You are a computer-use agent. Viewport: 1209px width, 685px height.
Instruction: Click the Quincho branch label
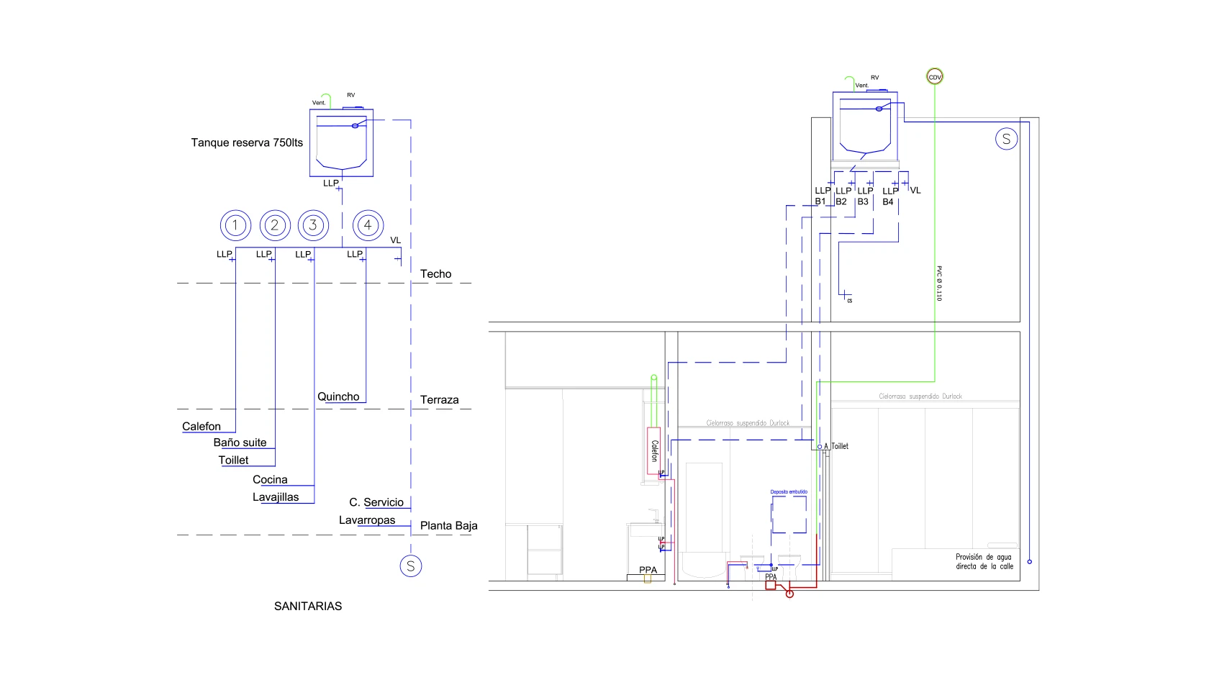(338, 396)
